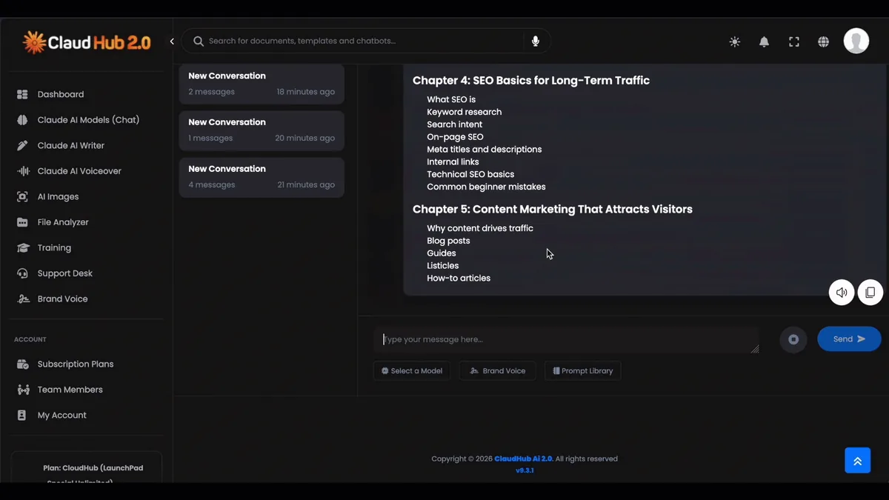Viewport: 889px width, 500px height.
Task: Click the version v9.3.1 text
Action: click(525, 470)
